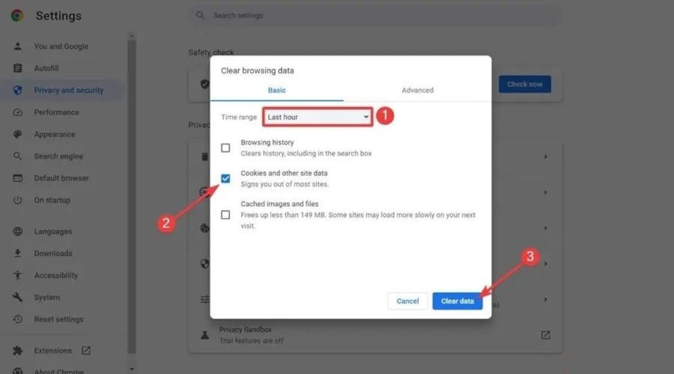Open Search engine settings section
The height and width of the screenshot is (374, 674).
pyautogui.click(x=58, y=156)
